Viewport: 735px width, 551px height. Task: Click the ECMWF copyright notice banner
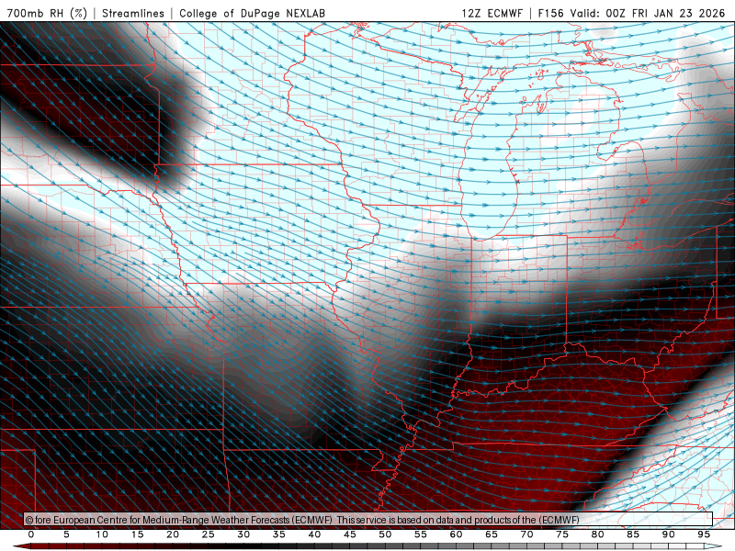pos(368,520)
